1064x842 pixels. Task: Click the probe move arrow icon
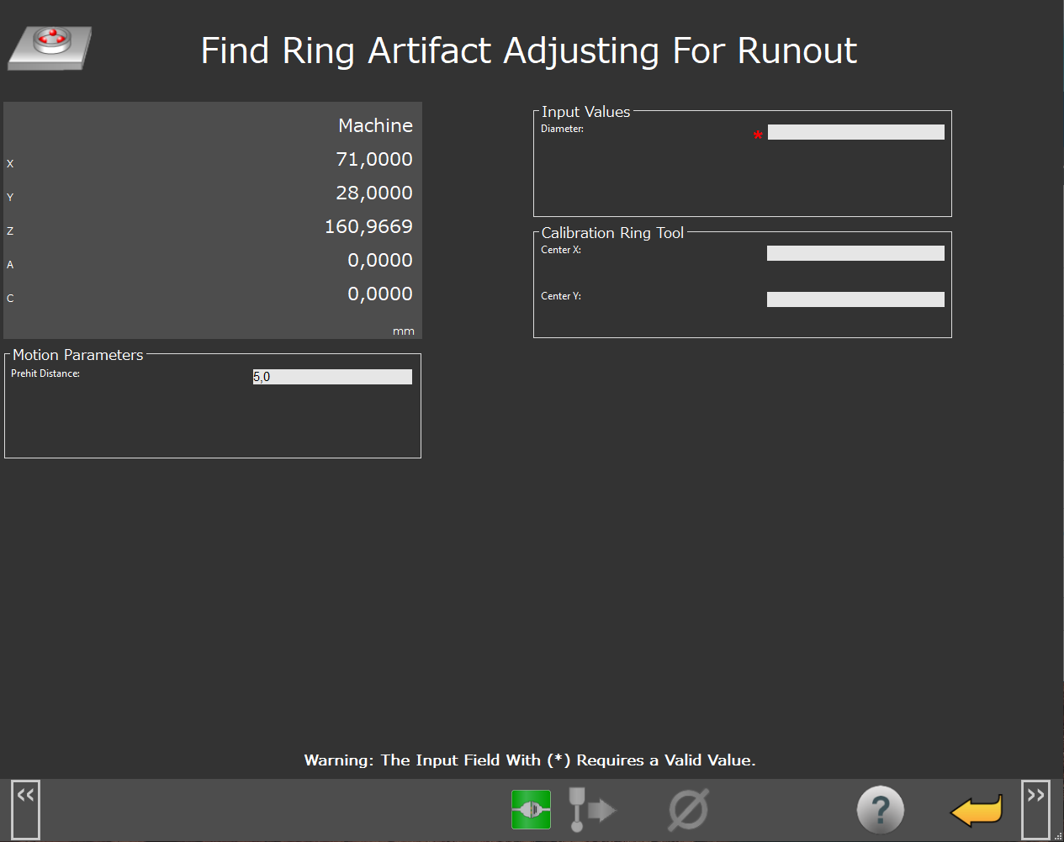[591, 809]
